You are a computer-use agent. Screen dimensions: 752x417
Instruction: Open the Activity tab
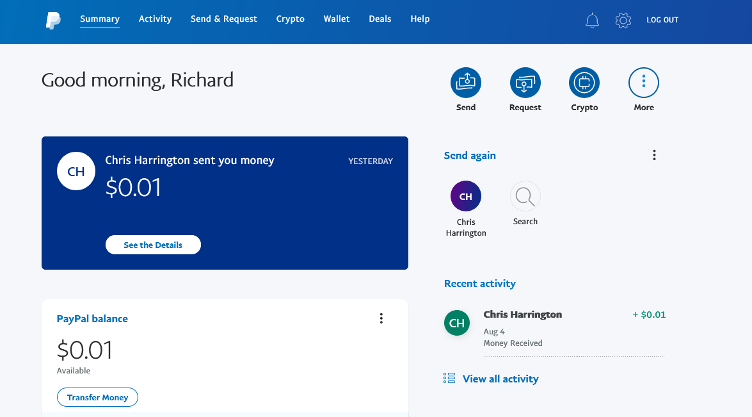(155, 19)
